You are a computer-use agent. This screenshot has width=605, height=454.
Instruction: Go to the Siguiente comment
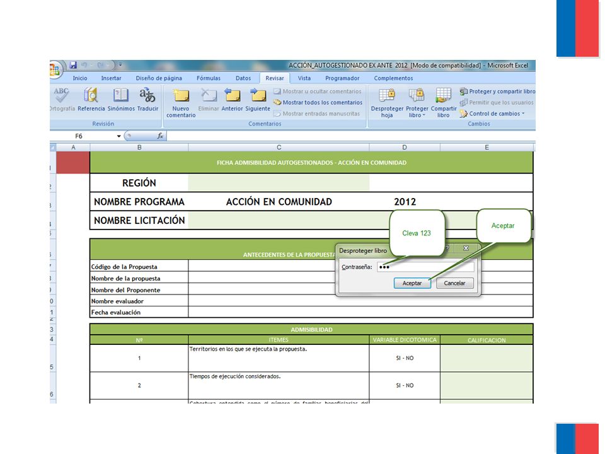(258, 100)
